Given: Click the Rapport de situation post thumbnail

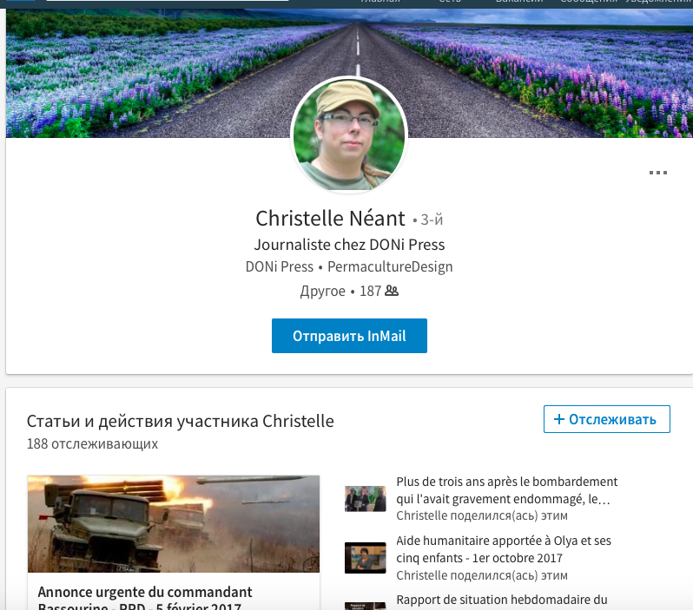Looking at the screenshot, I should (x=365, y=606).
